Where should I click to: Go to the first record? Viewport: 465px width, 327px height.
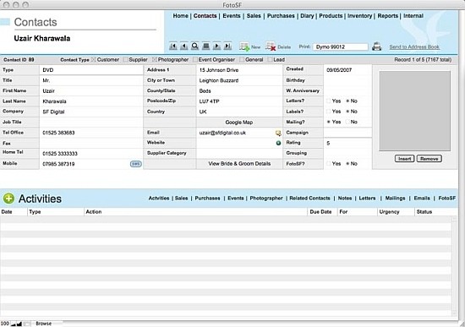[x=173, y=46]
